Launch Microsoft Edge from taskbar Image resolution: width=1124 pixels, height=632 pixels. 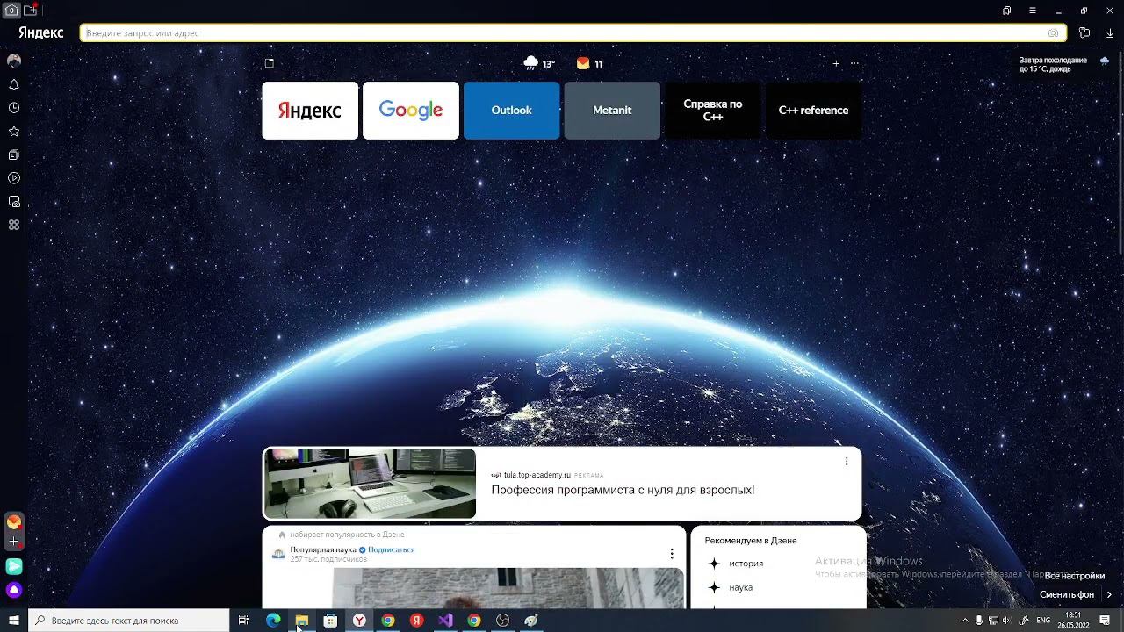coord(273,621)
